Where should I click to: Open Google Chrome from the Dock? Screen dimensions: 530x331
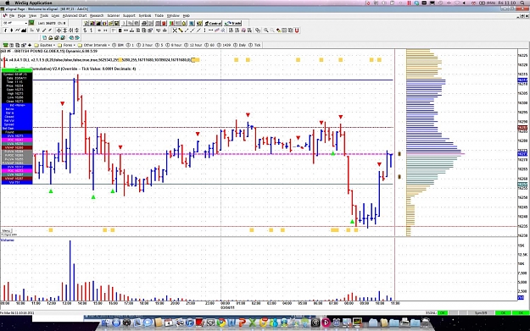[220, 323]
